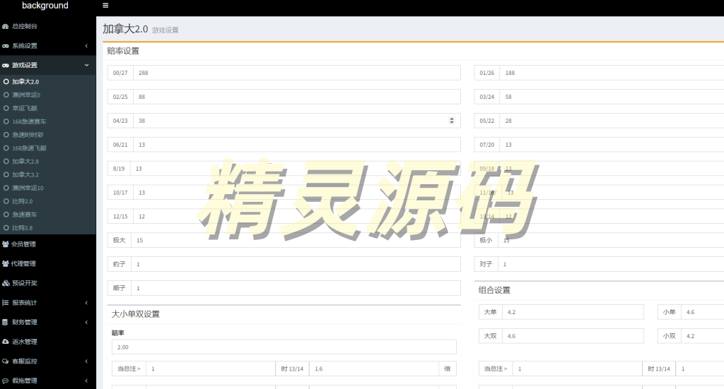724x389 pixels.
Task: Click the 代理管理 sidebar icon
Action: click(6, 264)
